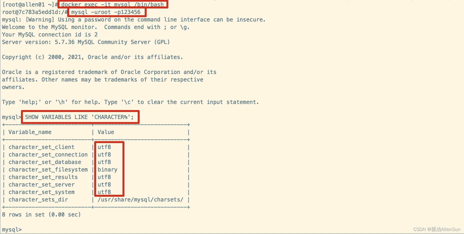
Task: Click the character_set_client variable name
Action: pos(41,147)
